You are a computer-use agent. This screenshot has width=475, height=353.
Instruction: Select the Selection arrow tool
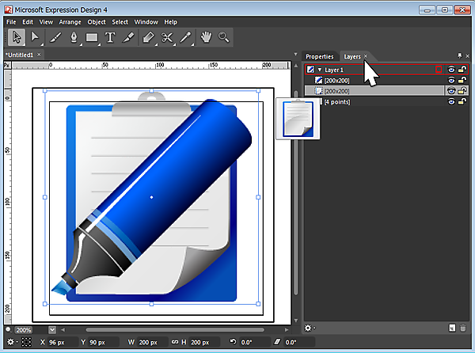click(x=17, y=36)
